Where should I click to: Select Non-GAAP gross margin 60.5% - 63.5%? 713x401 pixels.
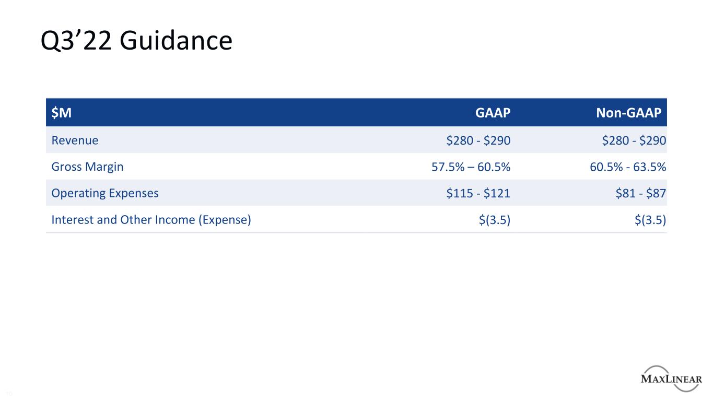(x=625, y=167)
